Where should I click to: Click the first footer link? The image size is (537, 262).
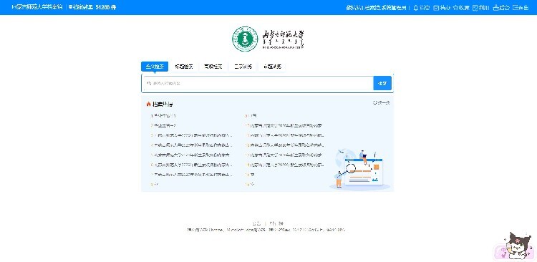click(256, 223)
